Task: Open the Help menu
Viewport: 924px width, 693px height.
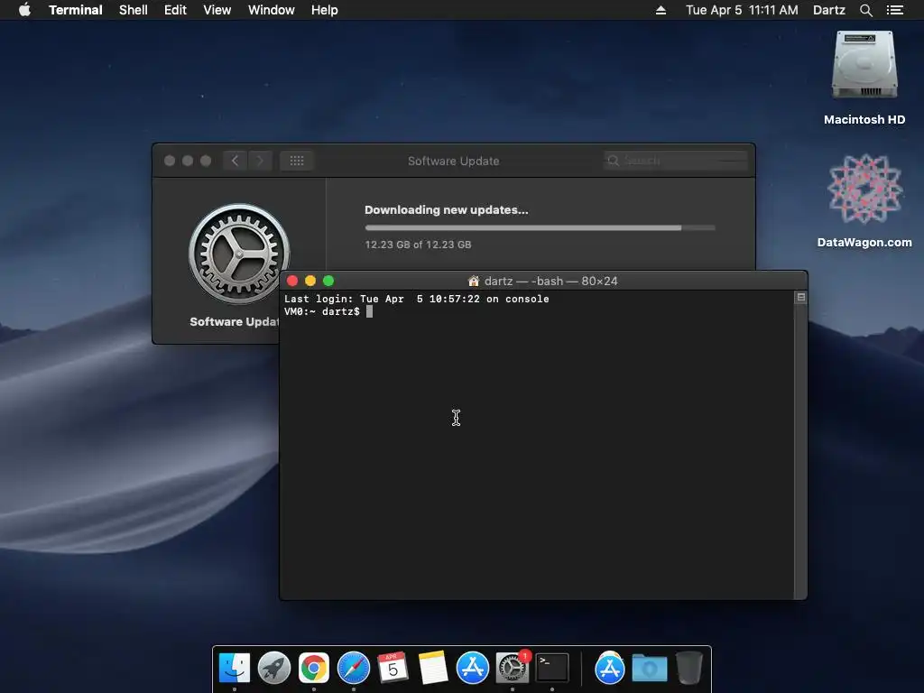Action: (325, 10)
